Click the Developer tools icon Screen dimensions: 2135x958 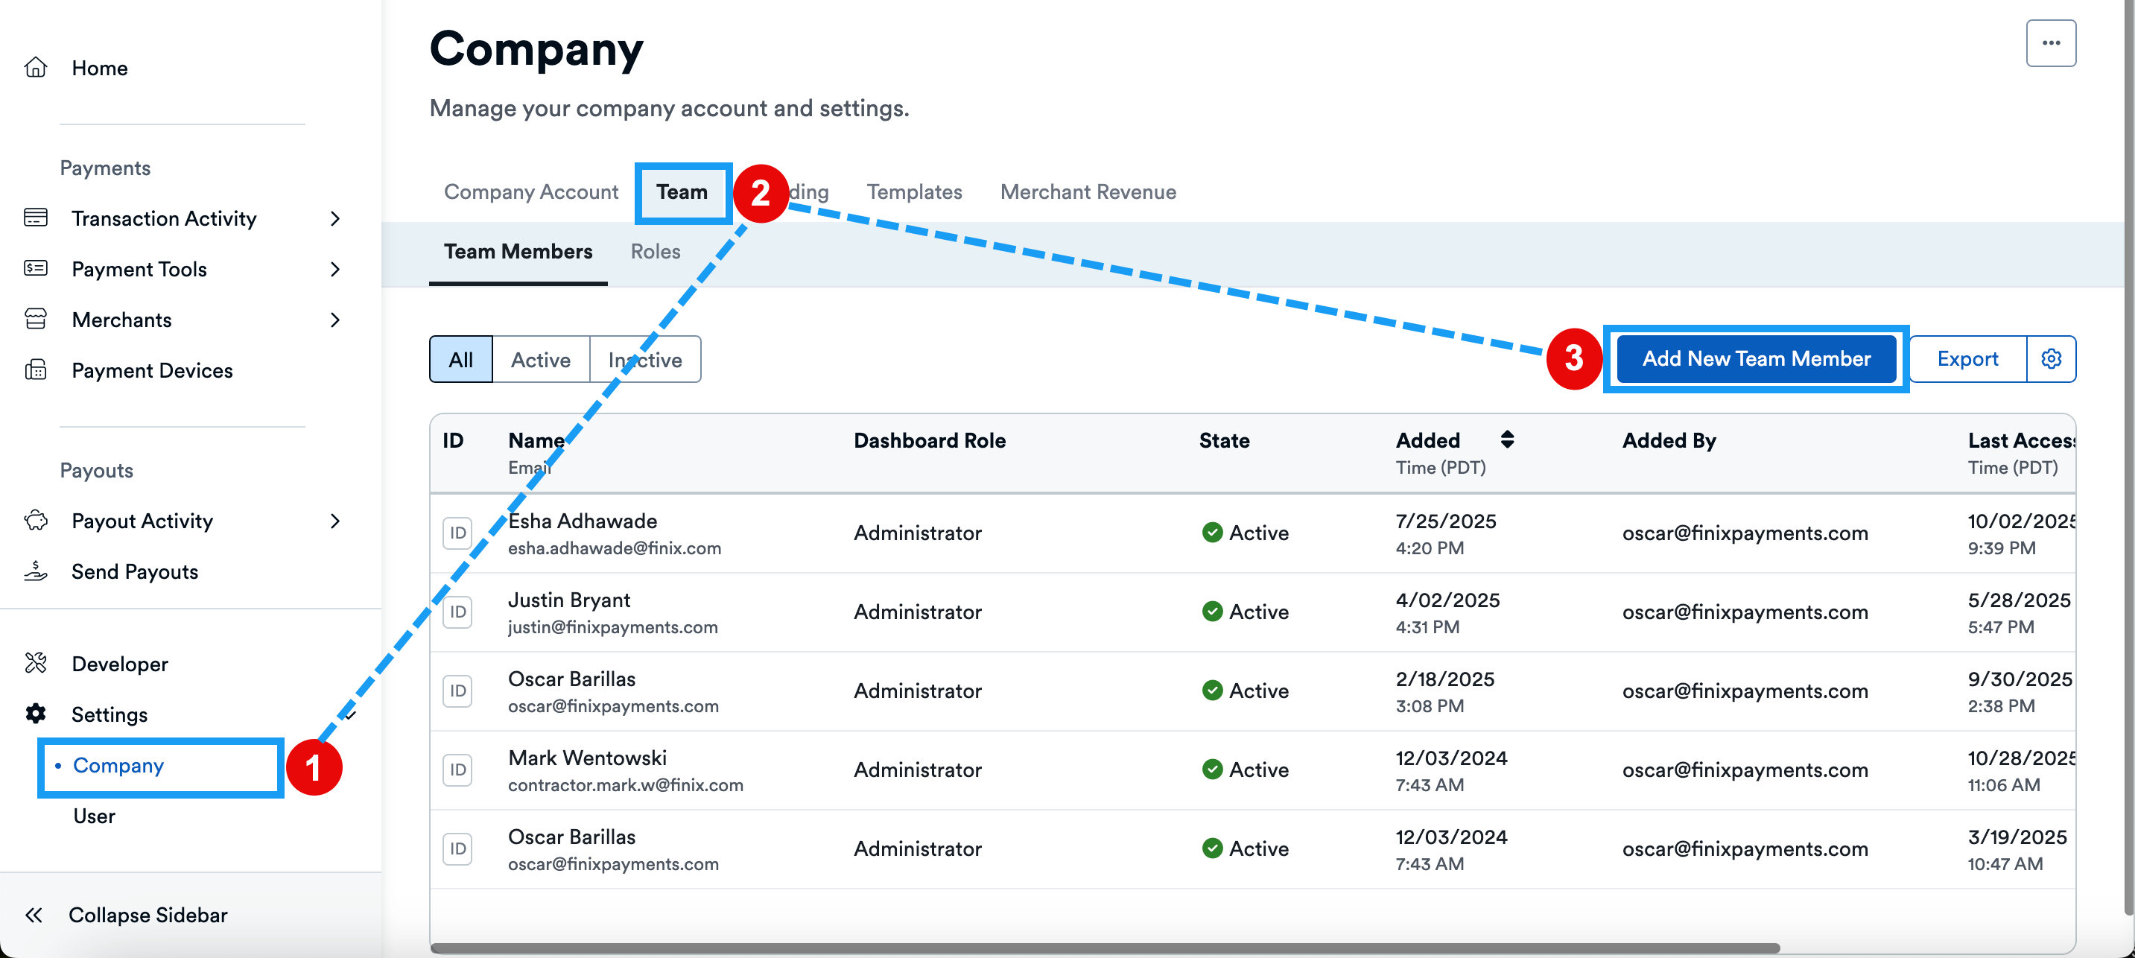pyautogui.click(x=36, y=663)
